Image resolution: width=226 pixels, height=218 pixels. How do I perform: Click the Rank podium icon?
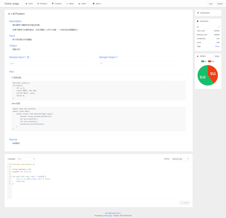click(80, 4)
